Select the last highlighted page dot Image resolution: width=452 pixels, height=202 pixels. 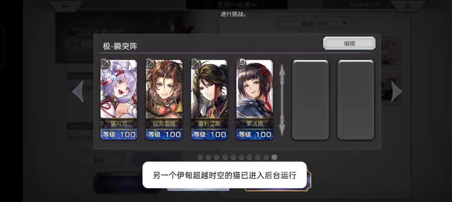coord(275,157)
